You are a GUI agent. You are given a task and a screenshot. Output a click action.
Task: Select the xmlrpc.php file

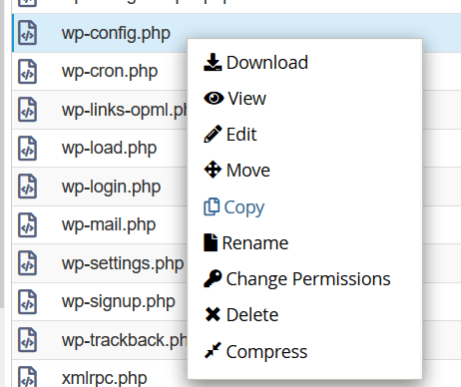click(x=105, y=378)
